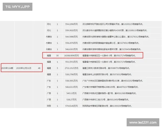Select the address with outlet 第45012085号
Image resolution: width=162 pixels, height=129 pixels.
click(x=109, y=93)
